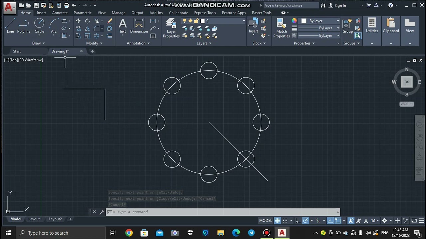Insert a Table from Annotation panel
The image size is (426, 239).
153,36
